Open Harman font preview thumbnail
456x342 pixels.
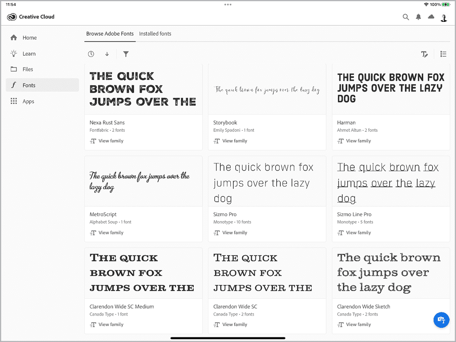click(391, 89)
